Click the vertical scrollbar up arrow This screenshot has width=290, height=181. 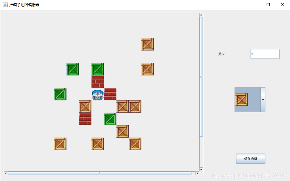click(x=201, y=15)
